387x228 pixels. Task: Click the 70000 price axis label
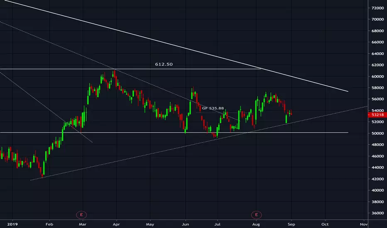click(377, 19)
